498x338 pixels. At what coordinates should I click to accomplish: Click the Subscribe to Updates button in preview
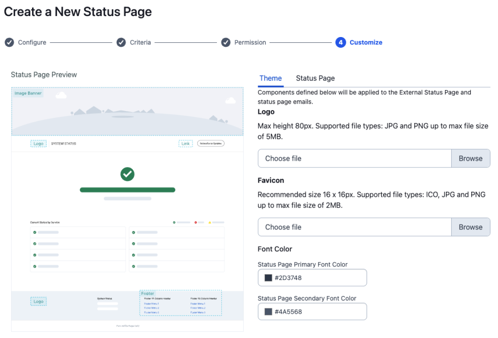[211, 144]
